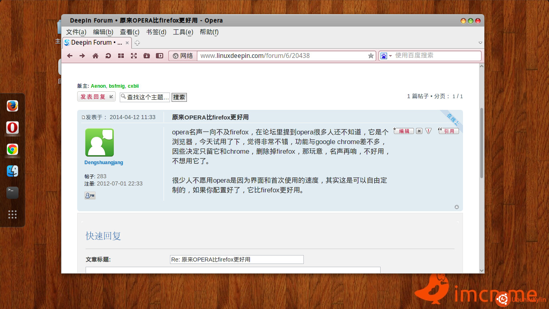
Task: Open the 工具(e) tools menu
Action: [x=183, y=32]
